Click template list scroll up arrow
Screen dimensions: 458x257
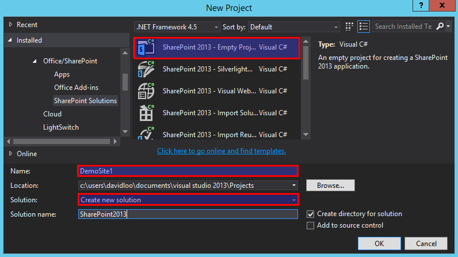[306, 41]
